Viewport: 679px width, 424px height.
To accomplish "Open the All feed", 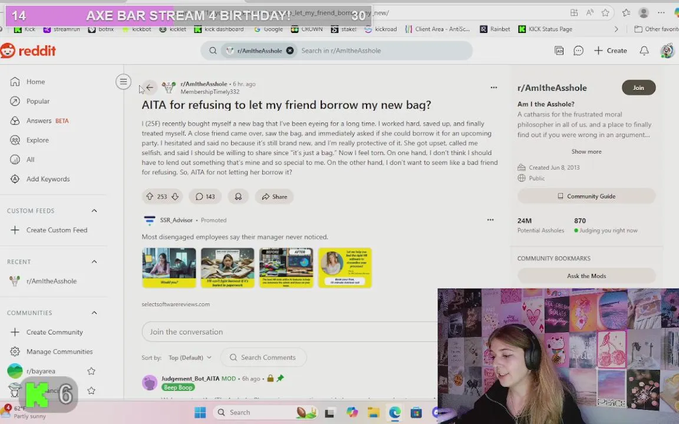I will (30, 160).
